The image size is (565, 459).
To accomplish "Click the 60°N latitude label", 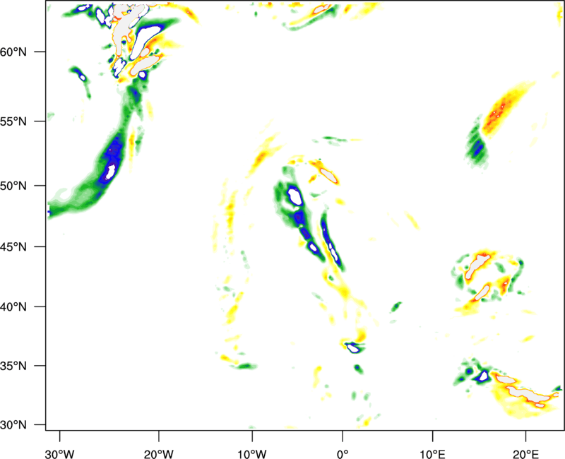I will tap(13, 52).
